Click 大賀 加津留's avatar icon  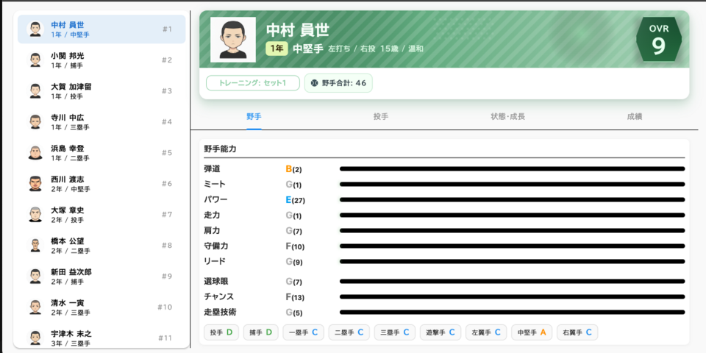35,91
